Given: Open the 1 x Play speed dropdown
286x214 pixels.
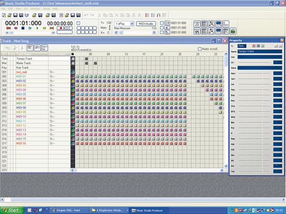Looking at the screenshot, I should point(132,24).
